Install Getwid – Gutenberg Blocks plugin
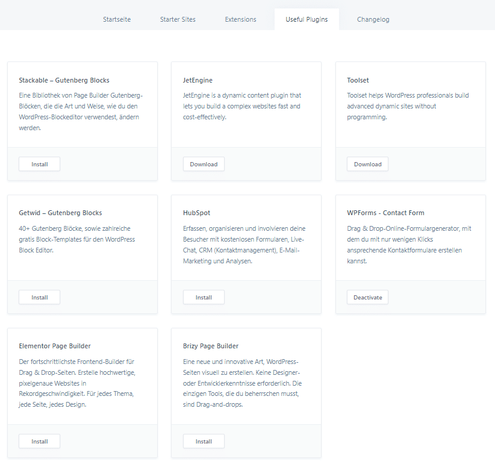495x464 pixels. point(40,297)
